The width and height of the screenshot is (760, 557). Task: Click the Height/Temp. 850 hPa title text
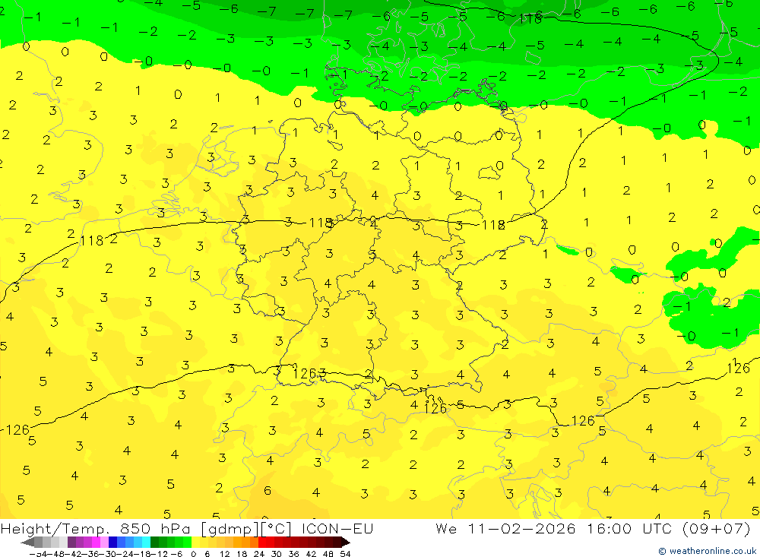94,528
